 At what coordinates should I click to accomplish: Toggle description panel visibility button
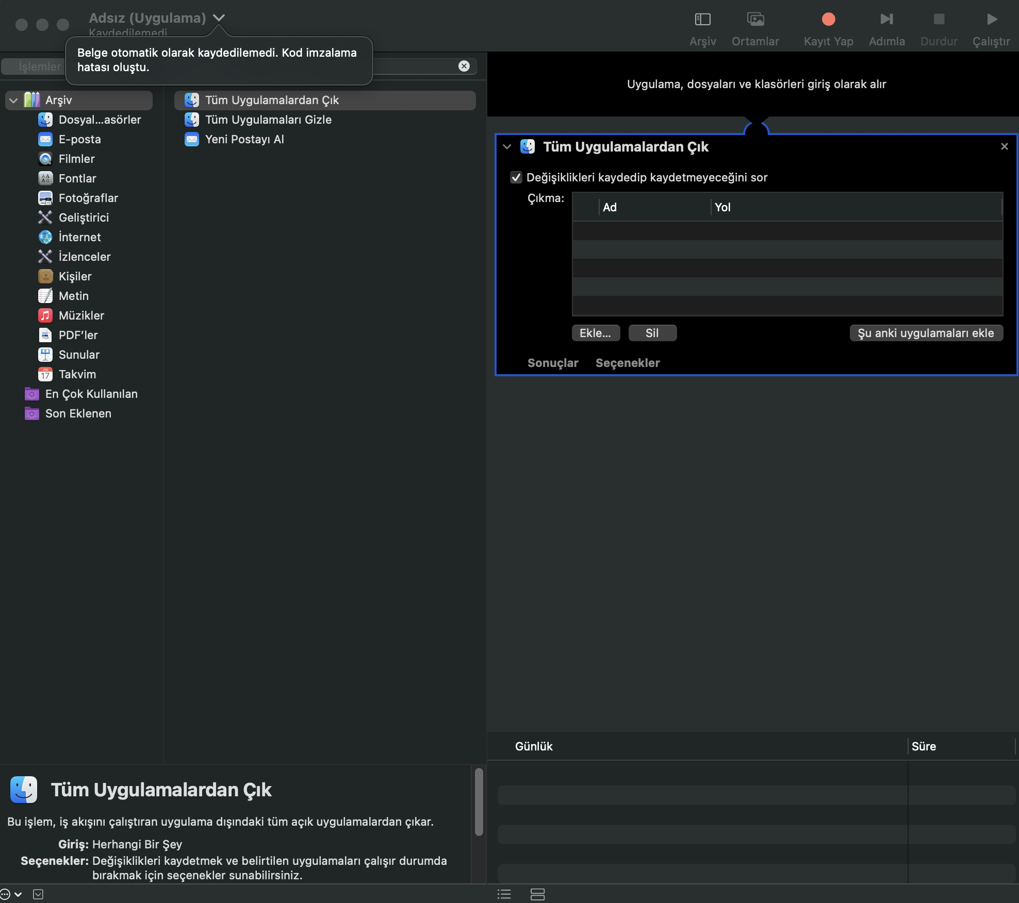(38, 894)
